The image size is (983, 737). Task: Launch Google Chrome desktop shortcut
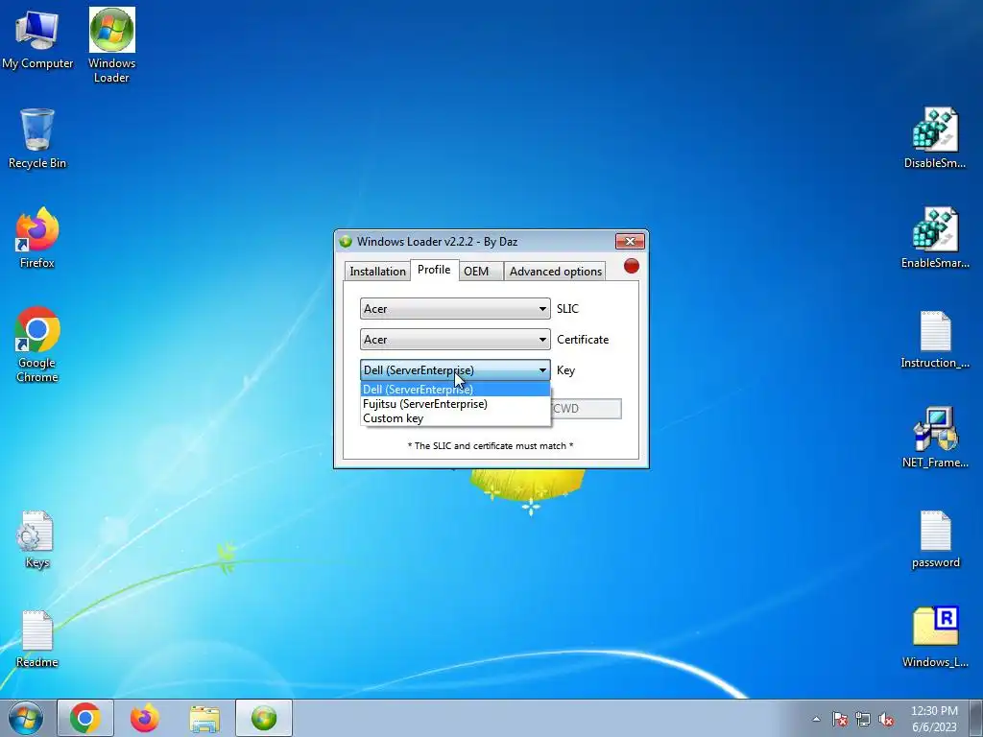coord(37,345)
